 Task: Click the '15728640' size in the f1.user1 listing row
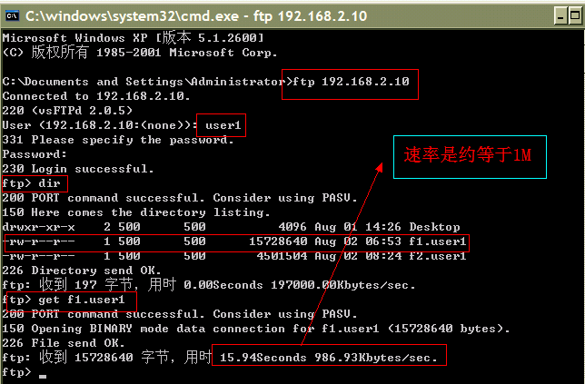coord(278,241)
